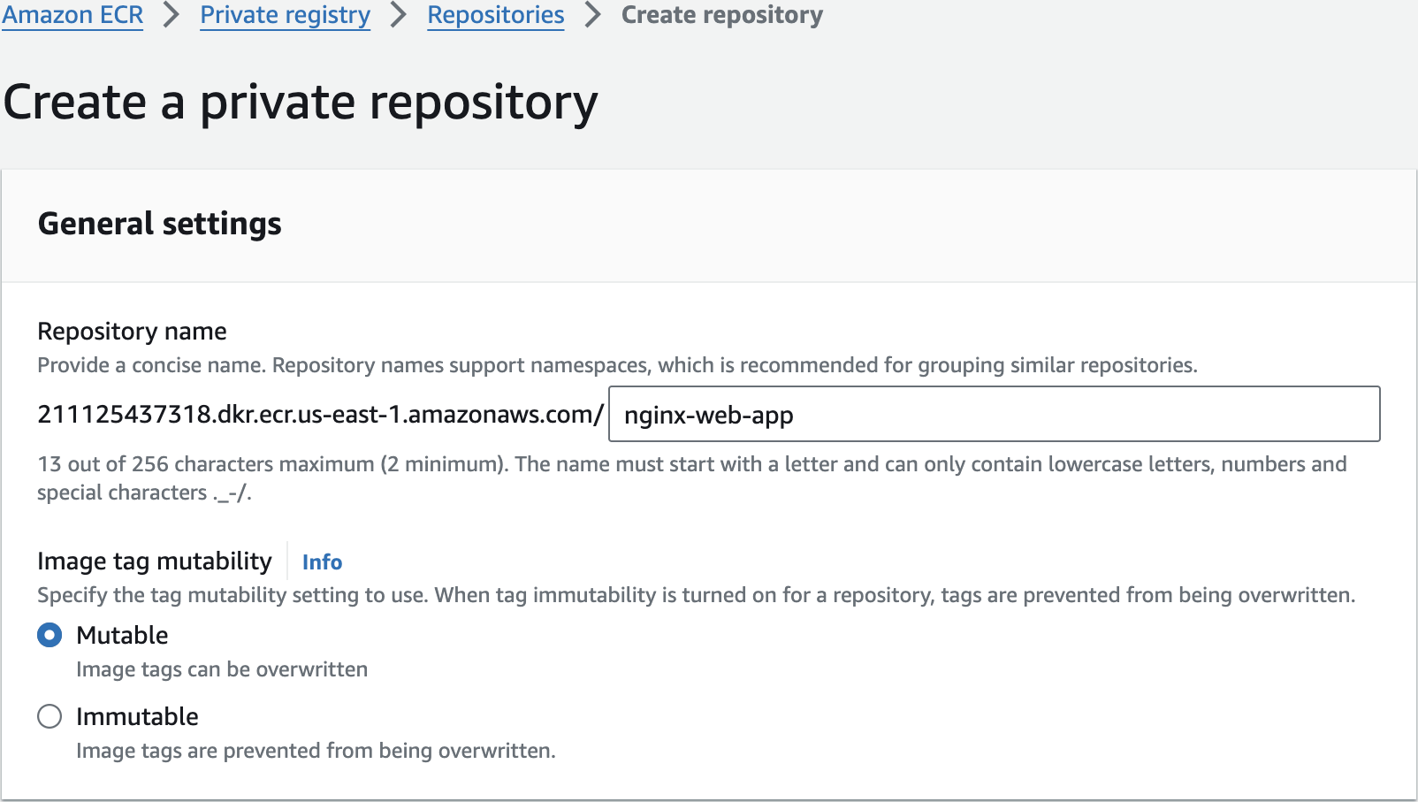Go to Private registry breadcrumb
This screenshot has width=1418, height=802.
(x=285, y=15)
